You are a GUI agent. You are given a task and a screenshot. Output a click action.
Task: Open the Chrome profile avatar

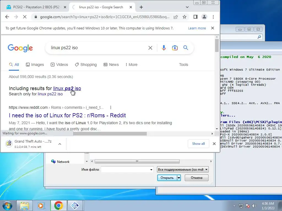coord(204,17)
